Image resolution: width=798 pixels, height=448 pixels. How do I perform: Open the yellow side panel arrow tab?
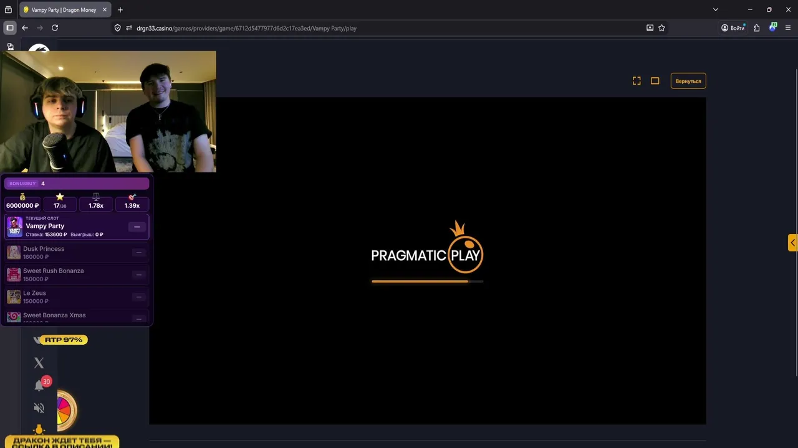(x=792, y=243)
